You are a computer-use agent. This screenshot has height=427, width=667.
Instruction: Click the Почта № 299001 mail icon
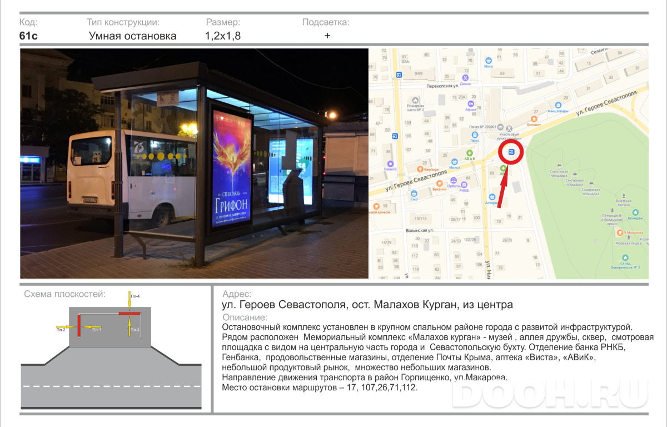click(501, 127)
